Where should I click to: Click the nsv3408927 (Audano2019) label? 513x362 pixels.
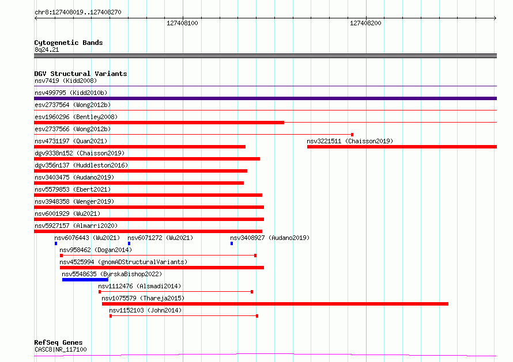[270, 238]
